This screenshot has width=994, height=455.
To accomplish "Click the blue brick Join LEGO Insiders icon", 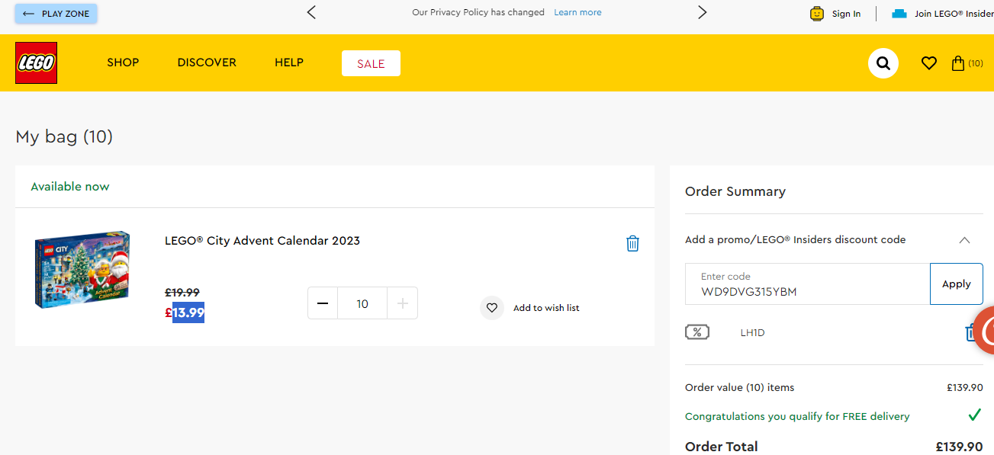I will pyautogui.click(x=899, y=14).
